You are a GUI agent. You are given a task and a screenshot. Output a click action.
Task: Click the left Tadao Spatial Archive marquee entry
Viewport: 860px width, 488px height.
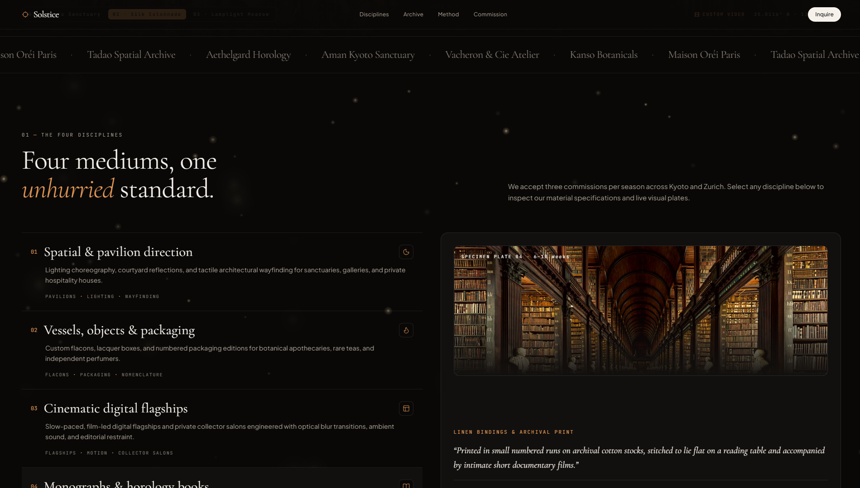pyautogui.click(x=131, y=55)
